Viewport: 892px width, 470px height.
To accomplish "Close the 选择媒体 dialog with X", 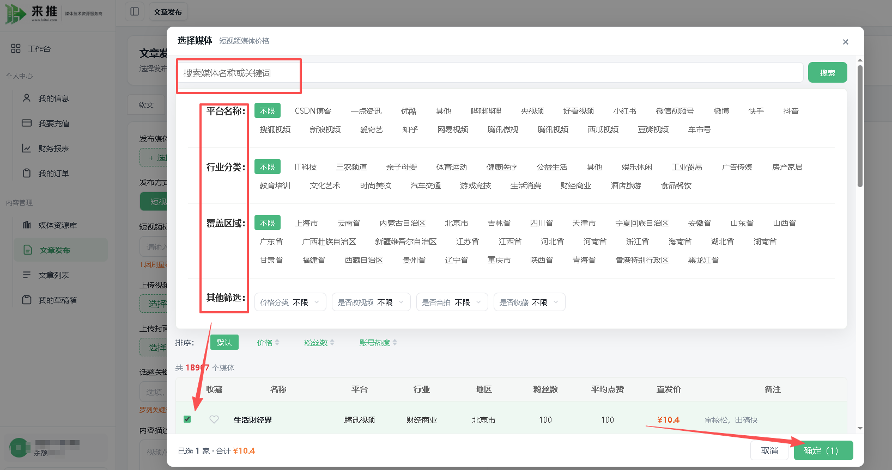I will tap(846, 42).
